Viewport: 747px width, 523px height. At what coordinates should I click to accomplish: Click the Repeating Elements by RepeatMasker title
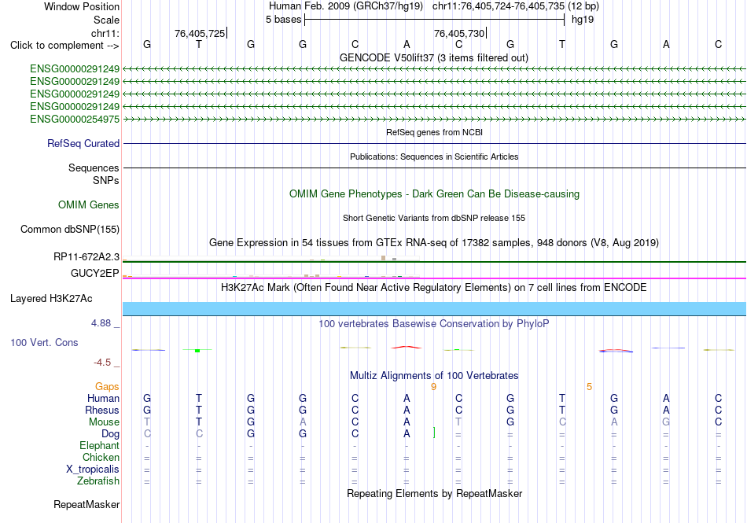tap(434, 493)
